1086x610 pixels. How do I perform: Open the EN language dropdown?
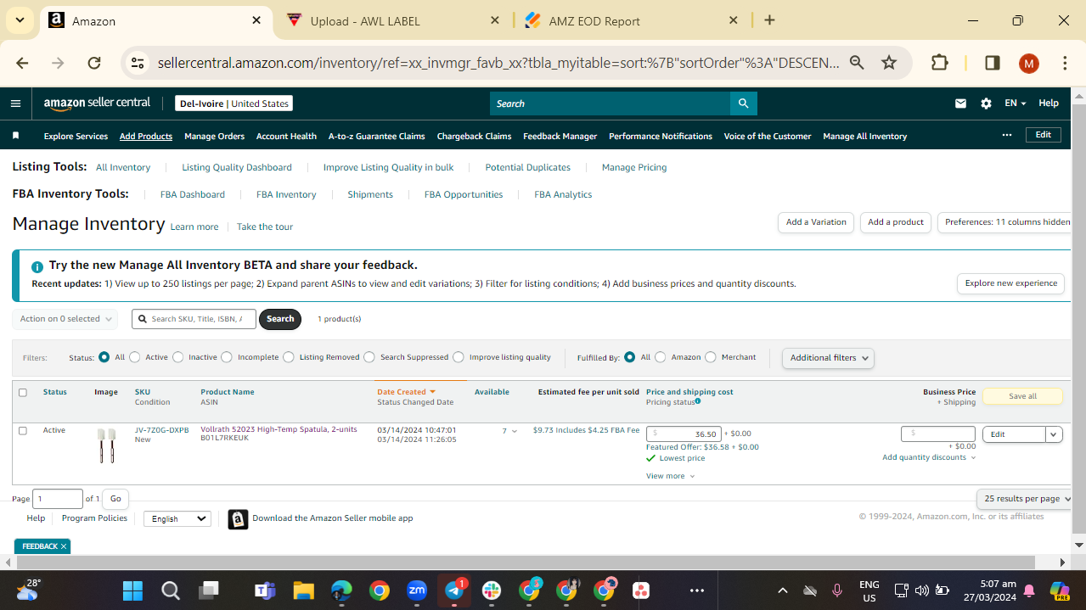(x=1015, y=104)
